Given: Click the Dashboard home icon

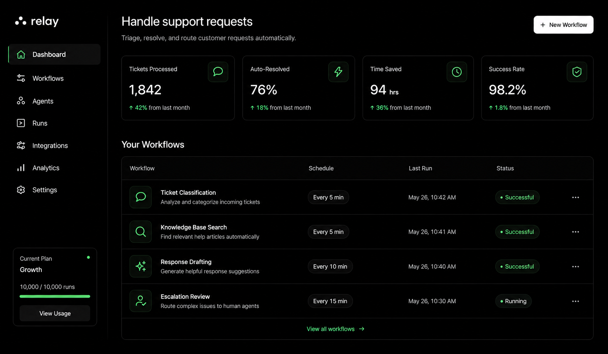Looking at the screenshot, I should click(x=21, y=54).
